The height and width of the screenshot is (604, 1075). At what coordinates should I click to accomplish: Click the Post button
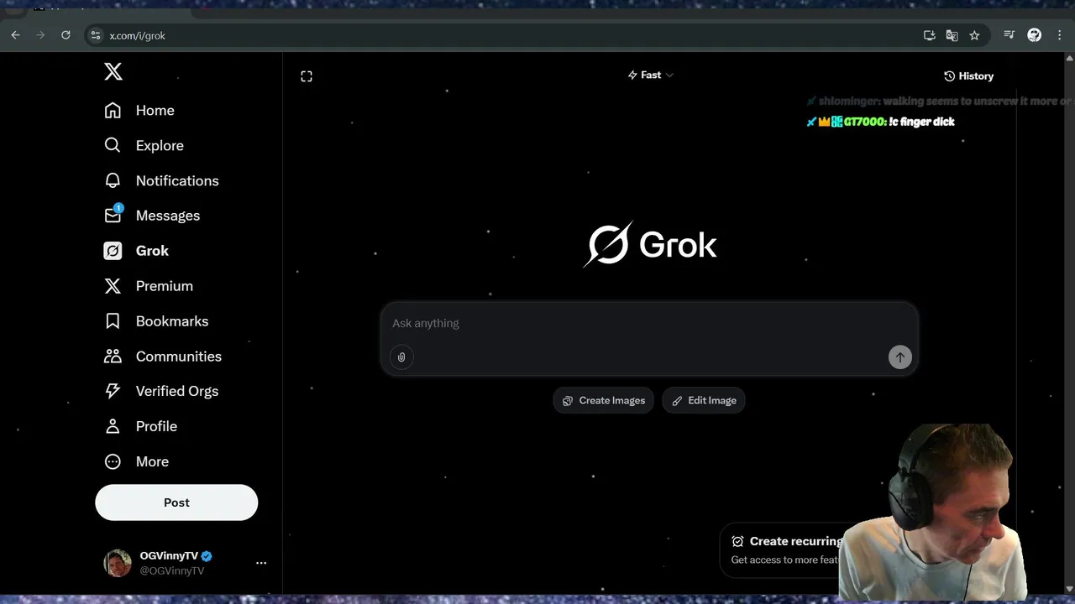coord(176,502)
